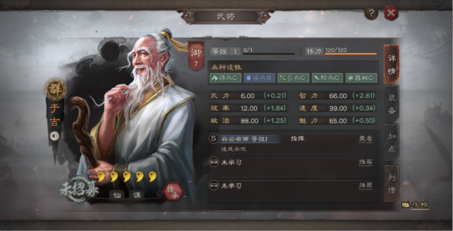This screenshot has width=453, height=231.
Task: Select the 器械C troop aptitude tag
Action: [x=361, y=78]
